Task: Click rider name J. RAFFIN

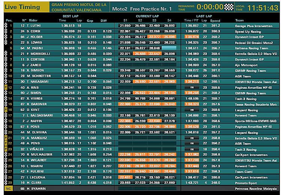Action: coord(34,121)
